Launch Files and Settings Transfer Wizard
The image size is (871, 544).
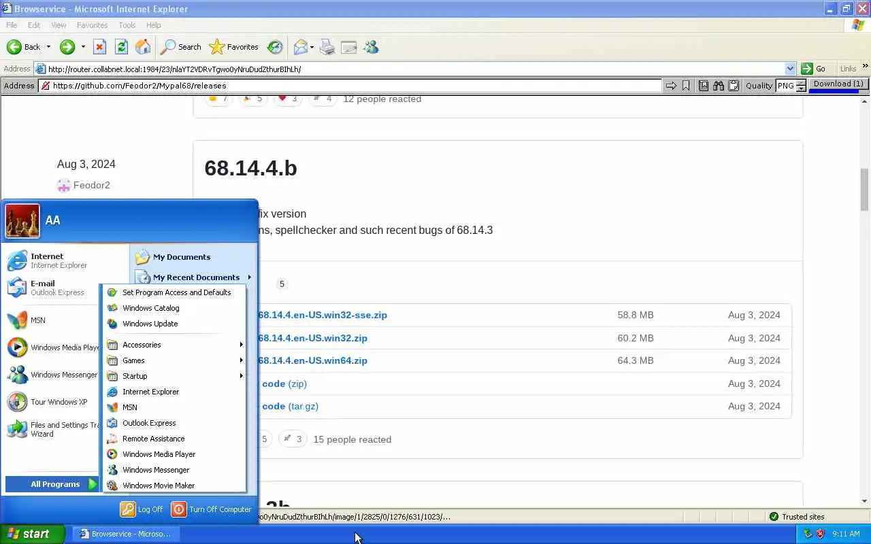point(52,429)
